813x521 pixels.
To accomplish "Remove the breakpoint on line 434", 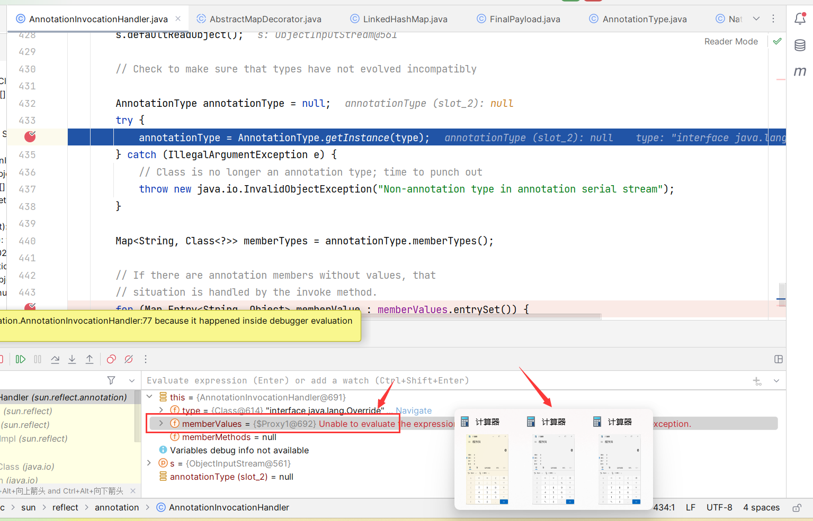I will [30, 137].
